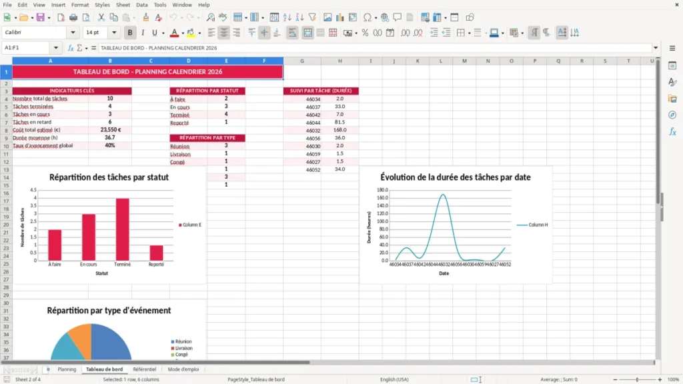Open the Calibri font name dropdown
Image resolution: width=683 pixels, height=384 pixels.
coord(73,33)
